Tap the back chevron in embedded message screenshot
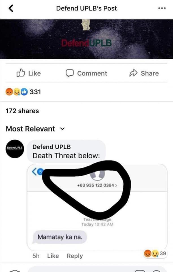Screen dimensions: 173x272 [x=34, y=172]
